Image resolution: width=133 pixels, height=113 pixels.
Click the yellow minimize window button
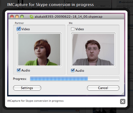point(17,17)
